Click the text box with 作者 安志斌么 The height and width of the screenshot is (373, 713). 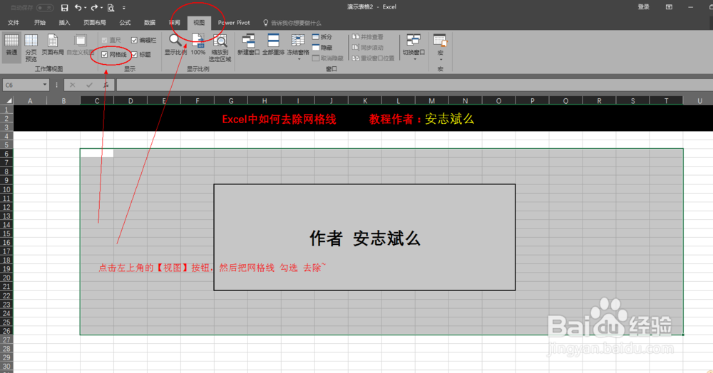(364, 237)
